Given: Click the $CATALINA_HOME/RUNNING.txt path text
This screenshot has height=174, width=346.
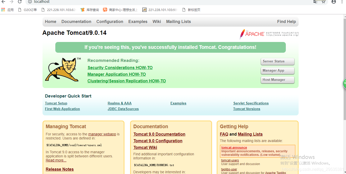Looking at the screenshot, I should [x=154, y=165].
